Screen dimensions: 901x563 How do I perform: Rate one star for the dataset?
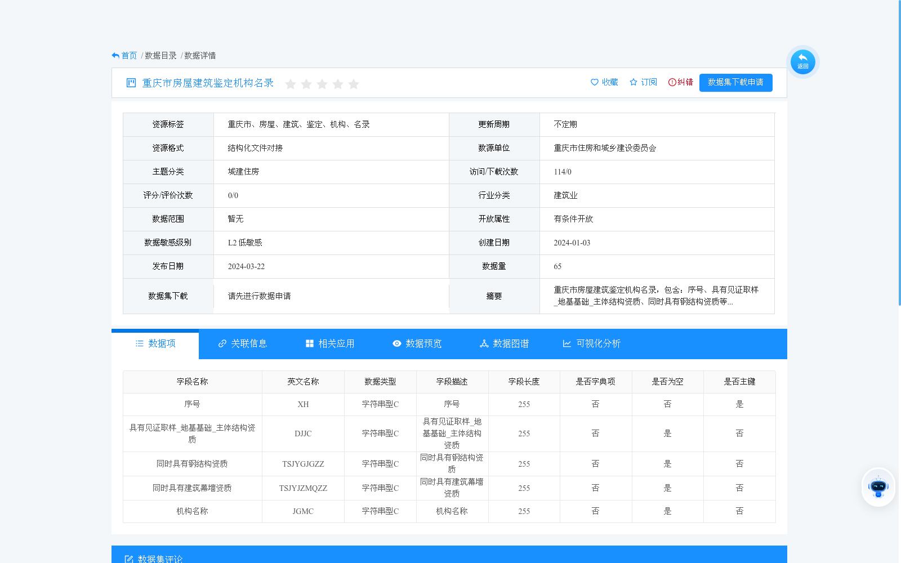point(291,84)
